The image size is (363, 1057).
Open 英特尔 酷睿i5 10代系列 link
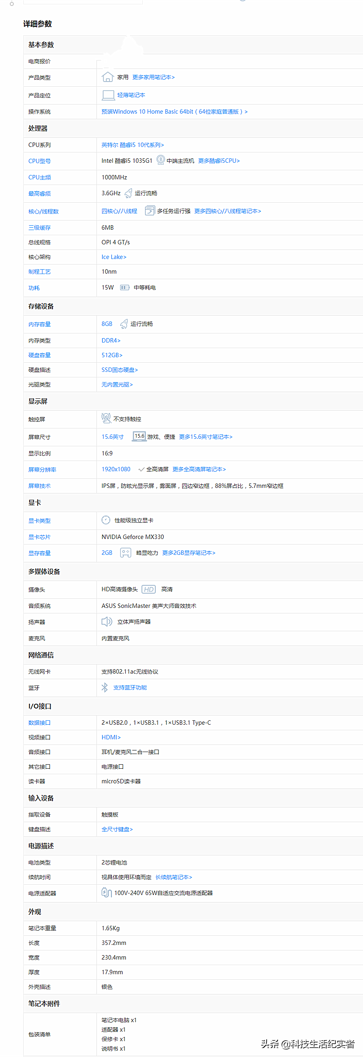[x=133, y=145]
